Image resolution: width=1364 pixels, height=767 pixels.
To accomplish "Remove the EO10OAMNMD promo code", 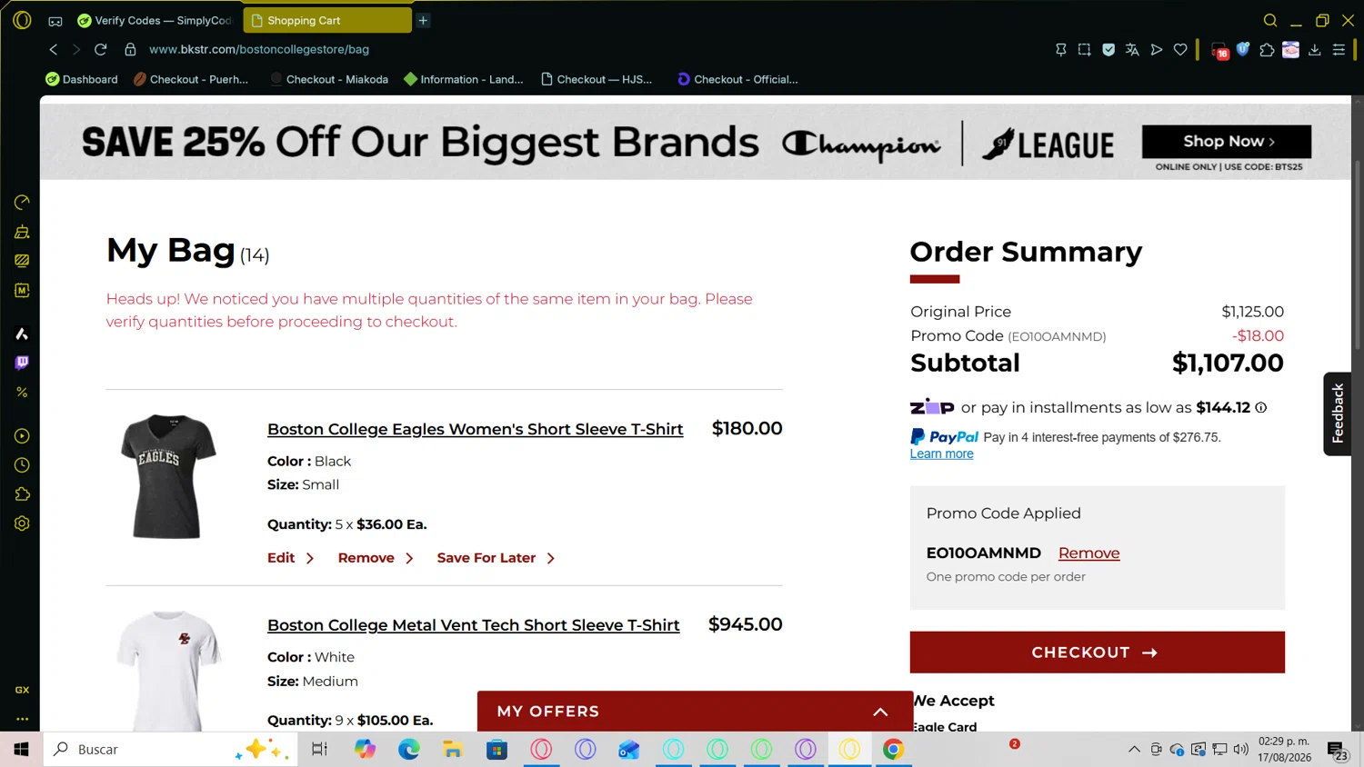I will tap(1088, 553).
